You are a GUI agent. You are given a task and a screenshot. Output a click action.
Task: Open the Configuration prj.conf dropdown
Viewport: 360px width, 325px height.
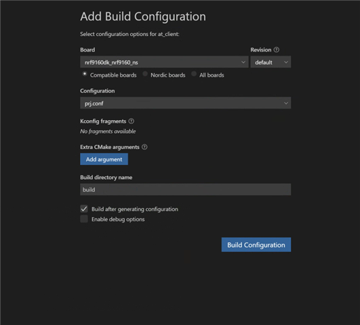[x=186, y=103]
